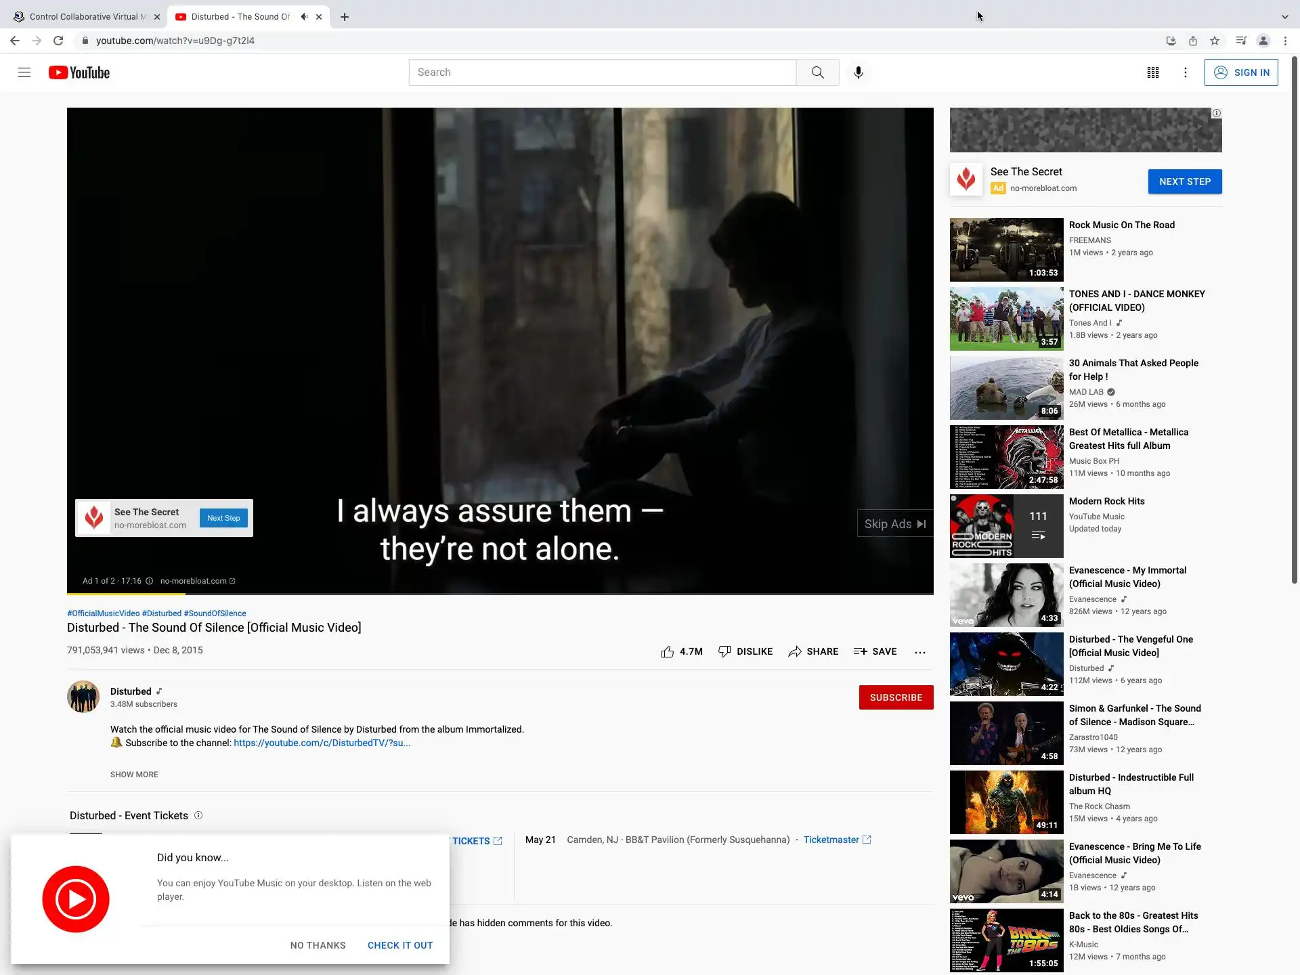The width and height of the screenshot is (1300, 975).
Task: Open YouTube settings three-dot menu
Action: (x=1185, y=72)
